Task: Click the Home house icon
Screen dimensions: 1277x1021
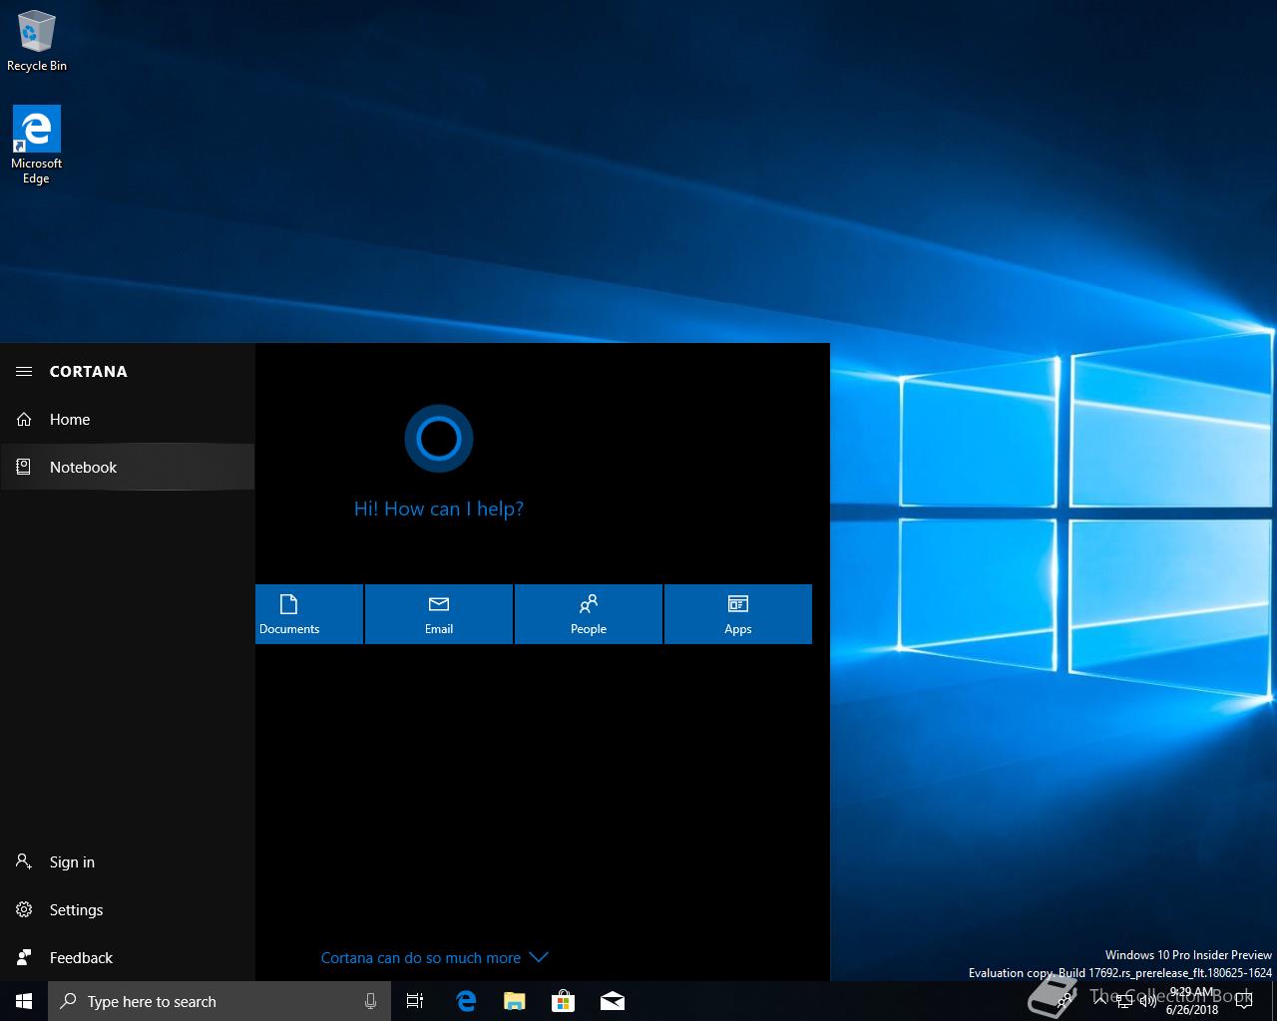Action: click(24, 420)
